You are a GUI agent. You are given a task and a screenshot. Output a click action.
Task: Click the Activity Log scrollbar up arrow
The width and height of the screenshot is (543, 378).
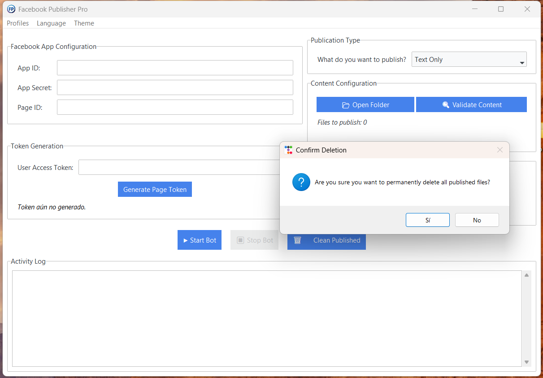click(x=527, y=275)
